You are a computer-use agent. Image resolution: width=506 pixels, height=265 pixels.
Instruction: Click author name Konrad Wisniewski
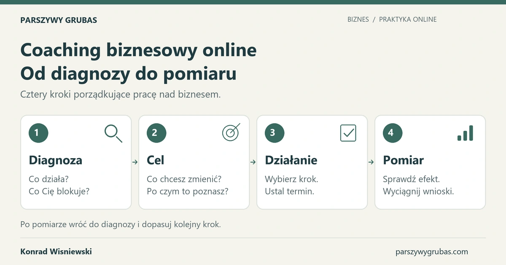point(56,252)
